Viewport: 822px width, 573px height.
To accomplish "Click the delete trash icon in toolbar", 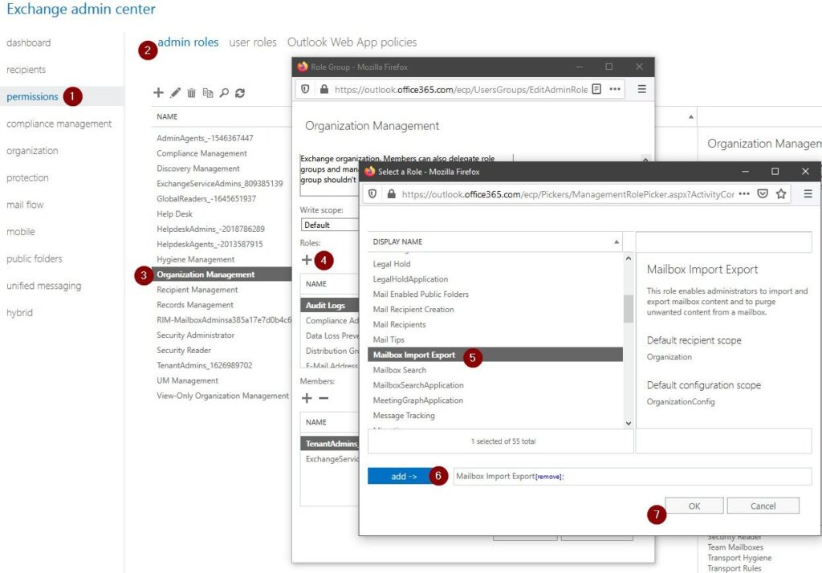I will pyautogui.click(x=191, y=93).
